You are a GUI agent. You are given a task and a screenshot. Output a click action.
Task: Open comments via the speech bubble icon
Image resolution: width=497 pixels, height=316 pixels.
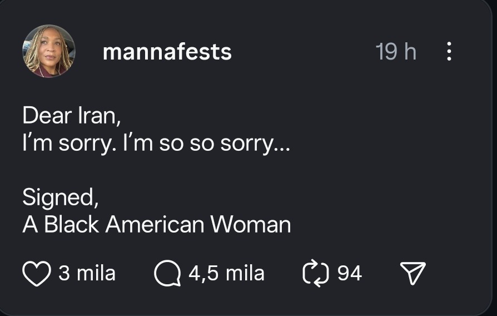(167, 274)
